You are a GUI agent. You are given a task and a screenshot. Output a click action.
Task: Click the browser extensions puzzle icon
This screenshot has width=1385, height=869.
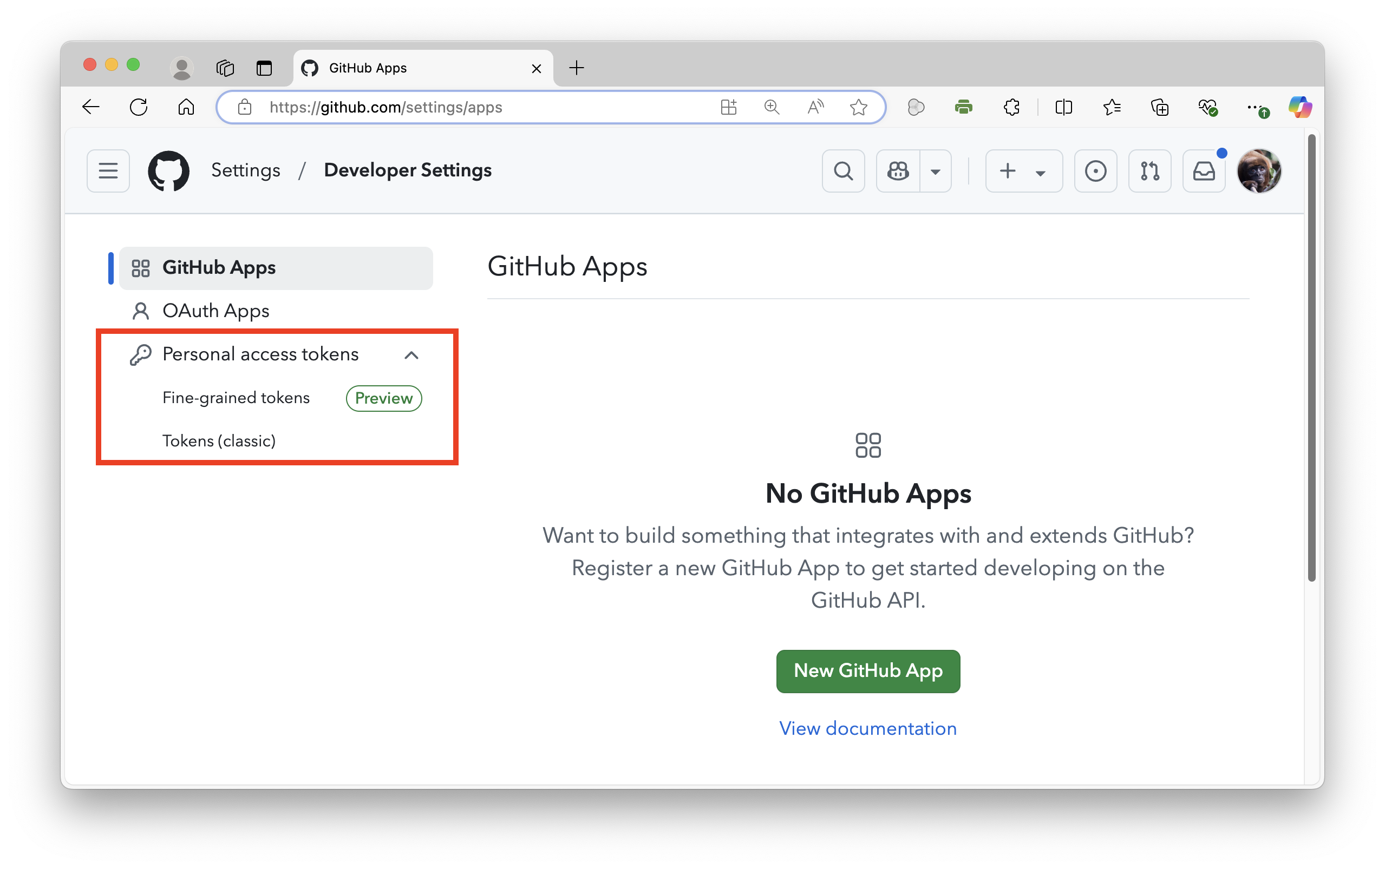1011,108
